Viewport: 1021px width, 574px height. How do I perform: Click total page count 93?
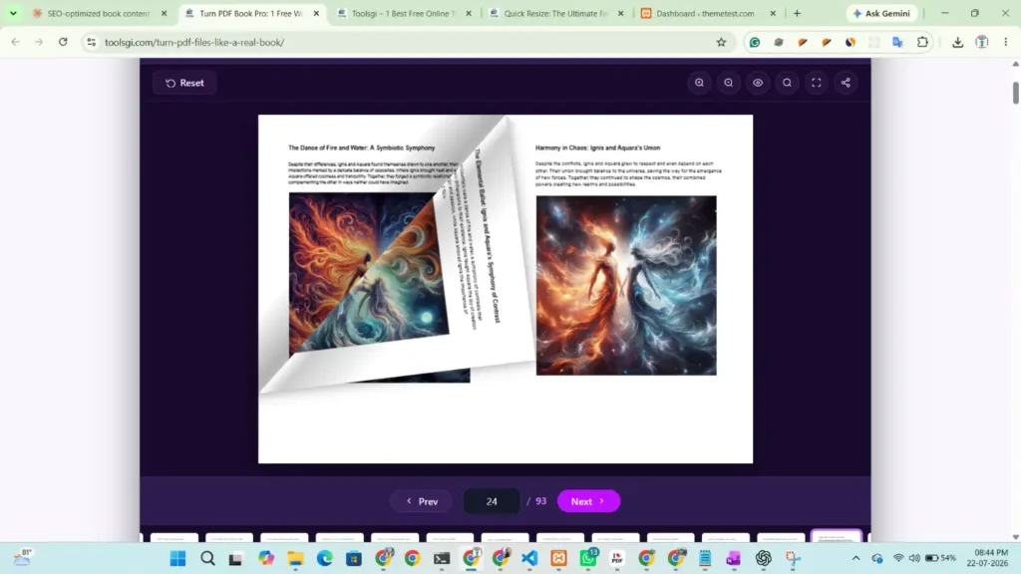tap(540, 501)
